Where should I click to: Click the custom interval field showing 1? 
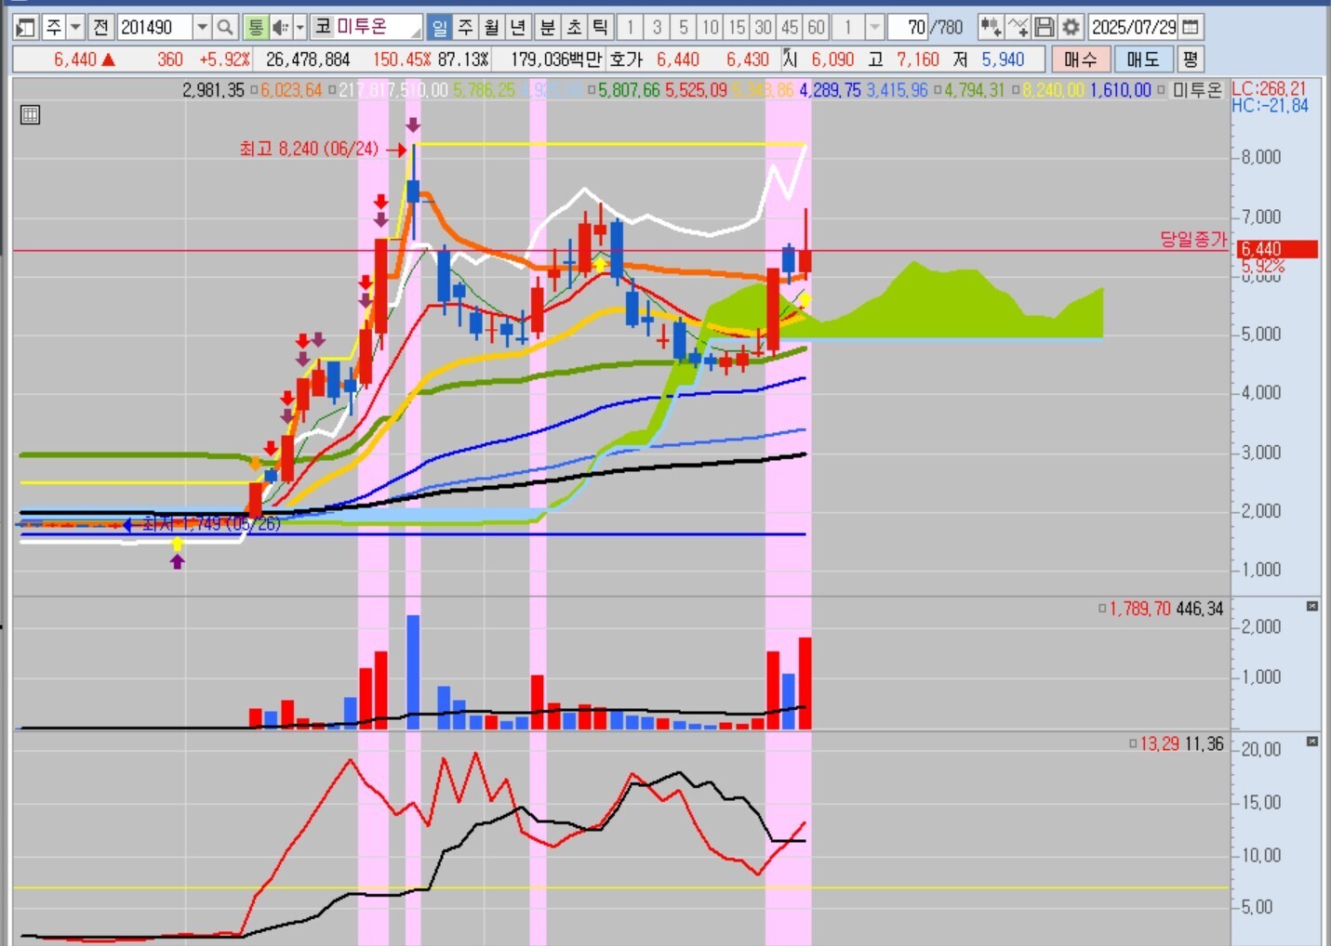[847, 27]
